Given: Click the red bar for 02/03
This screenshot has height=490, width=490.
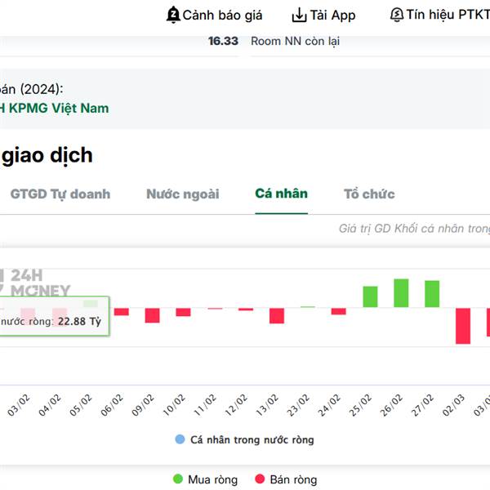Looking at the screenshot, I should click(x=463, y=325).
